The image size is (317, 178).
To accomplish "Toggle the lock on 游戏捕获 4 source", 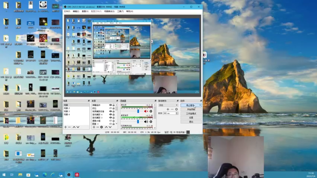I will (x=114, y=114).
